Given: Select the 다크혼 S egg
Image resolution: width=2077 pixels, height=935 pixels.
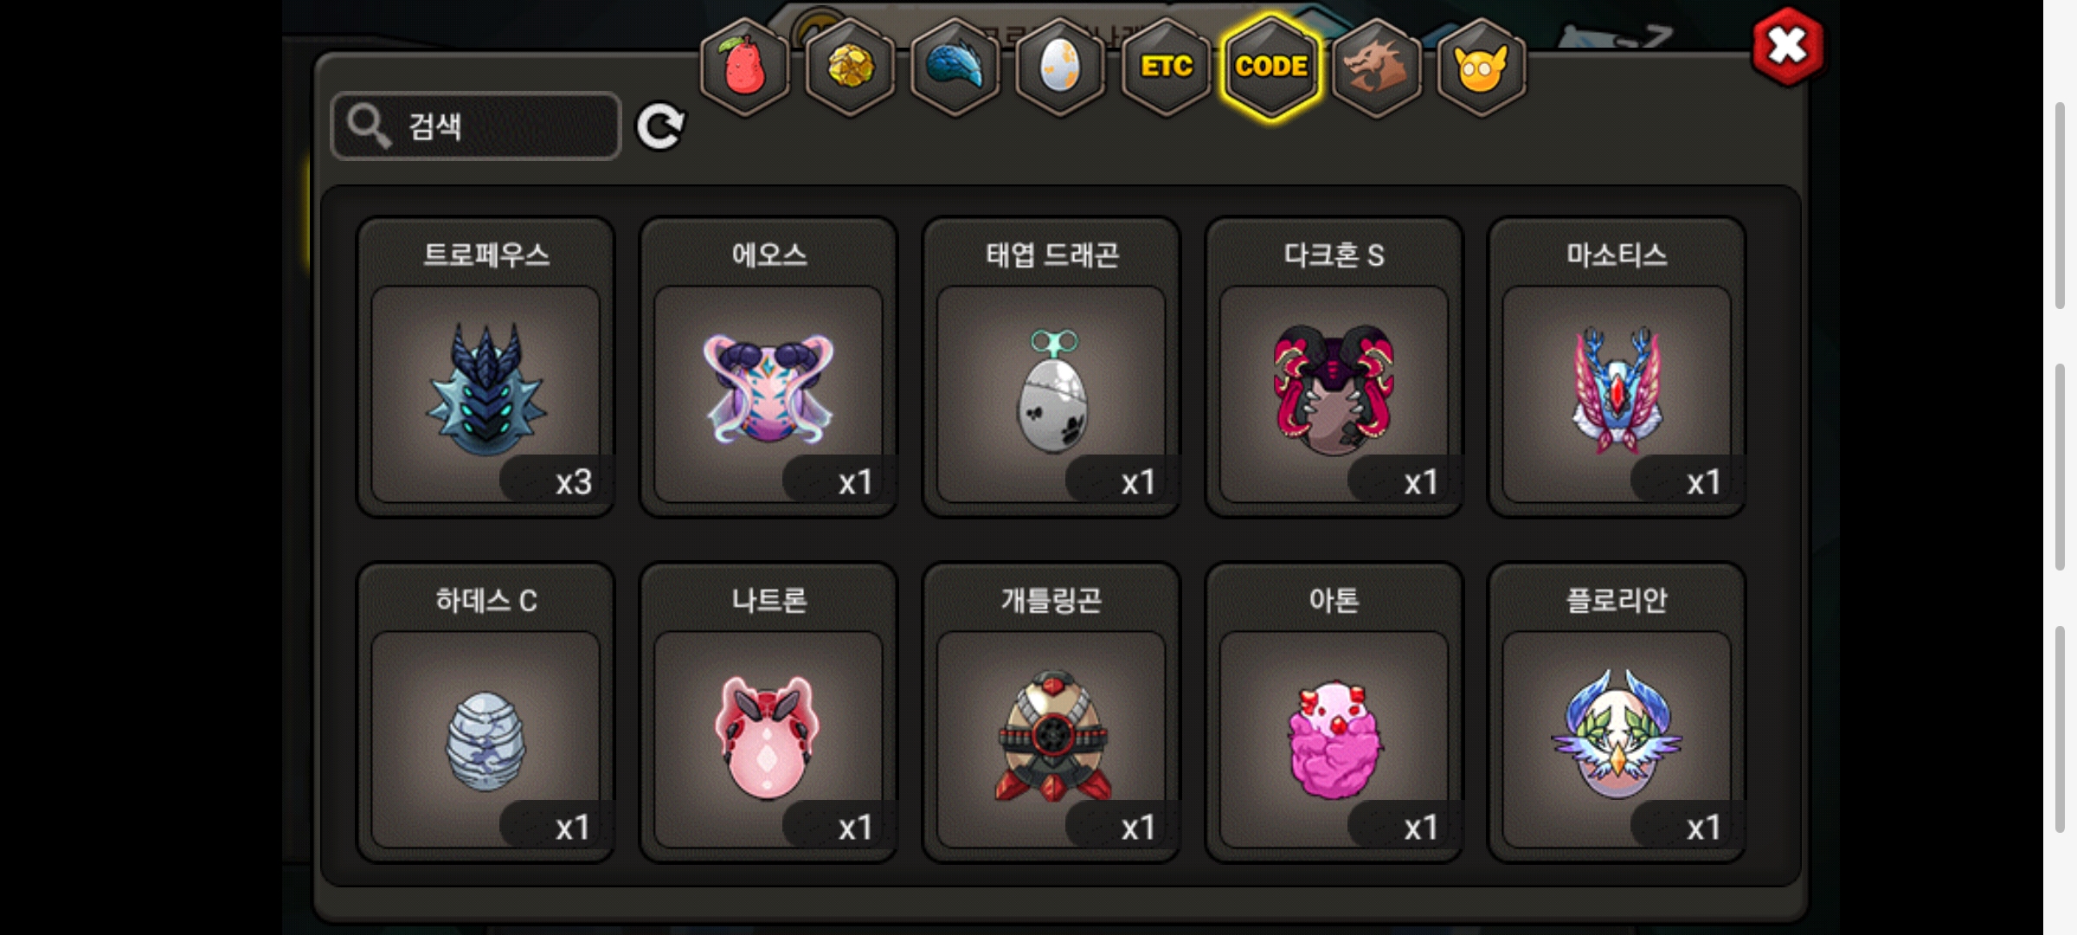Looking at the screenshot, I should tap(1334, 367).
